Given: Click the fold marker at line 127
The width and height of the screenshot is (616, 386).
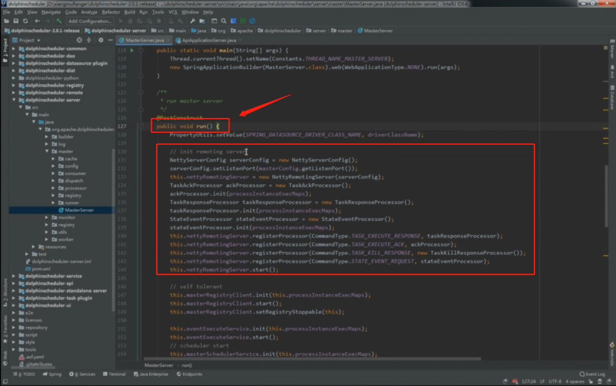Looking at the screenshot, I should pos(141,126).
